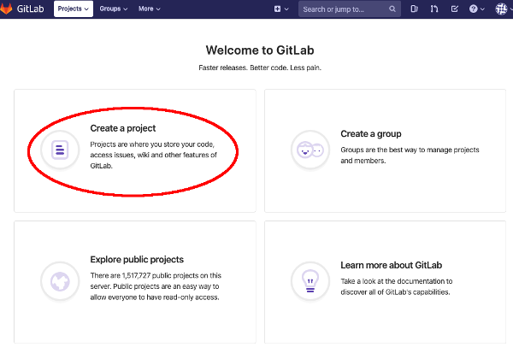Click the Create a group heading
This screenshot has width=513, height=353.
371,134
